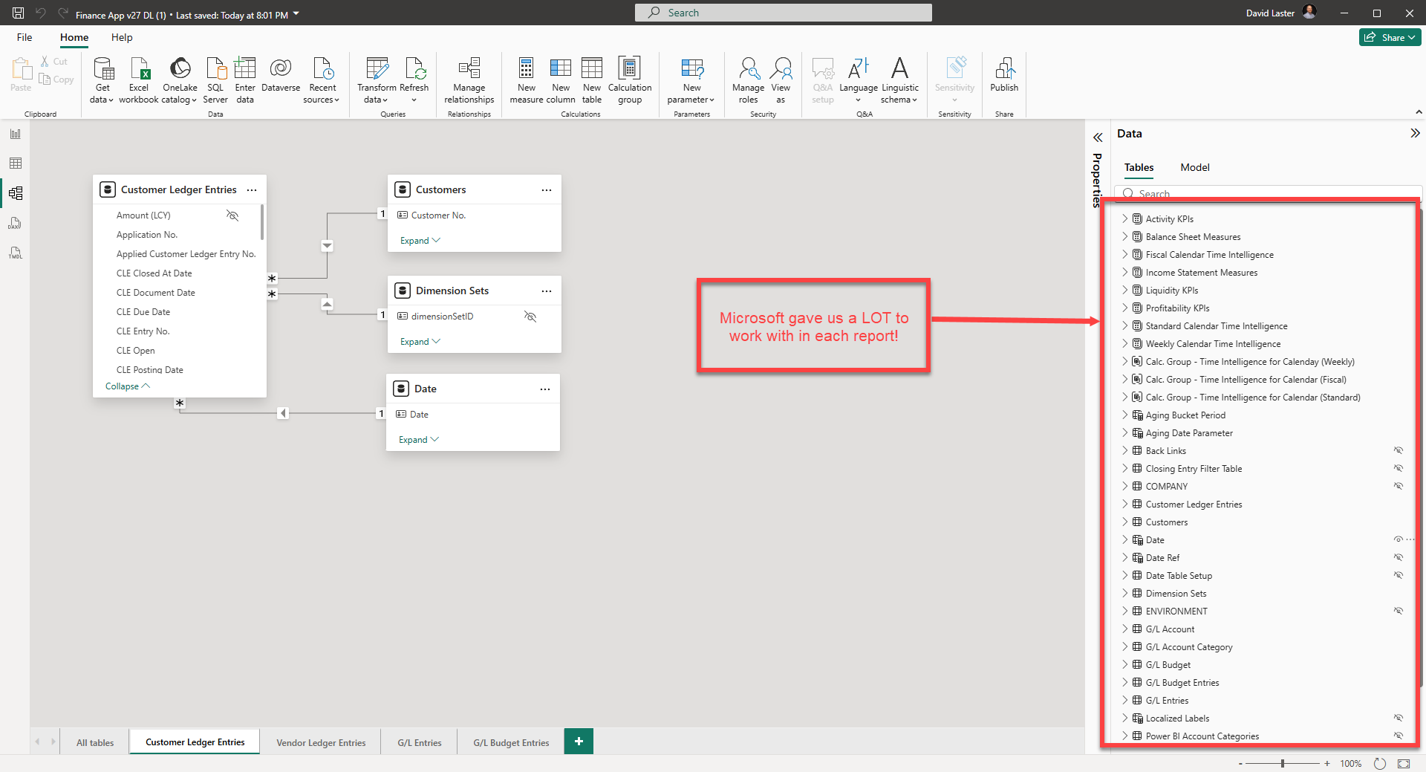Click the New measure icon
The height and width of the screenshot is (772, 1426).
tap(526, 69)
